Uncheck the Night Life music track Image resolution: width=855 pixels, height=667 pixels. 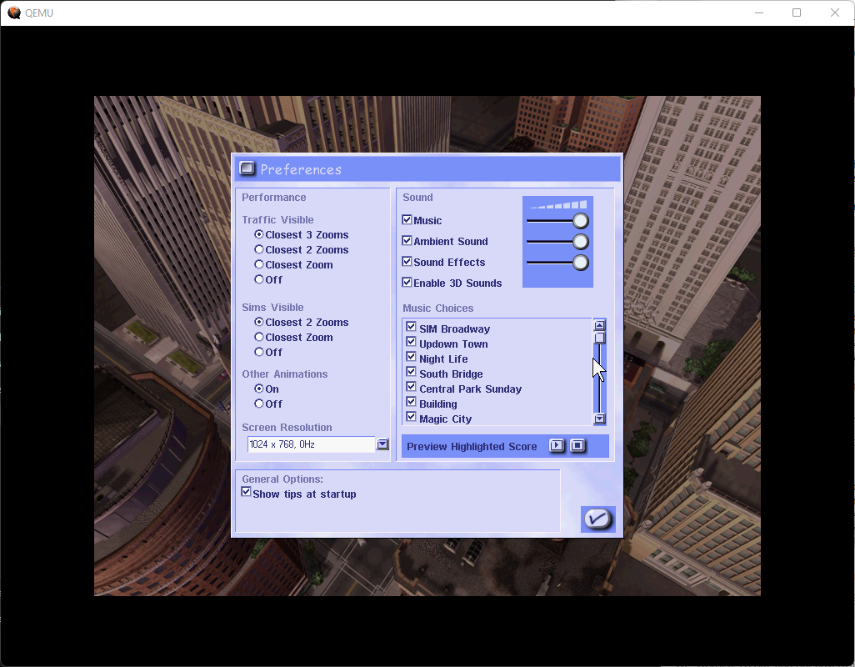[x=411, y=358]
